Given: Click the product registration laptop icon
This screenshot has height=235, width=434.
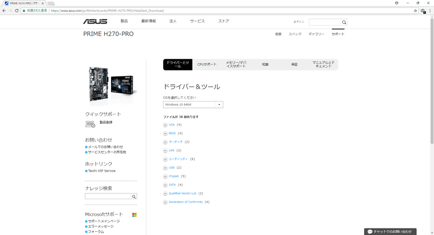Looking at the screenshot, I should (x=90, y=124).
